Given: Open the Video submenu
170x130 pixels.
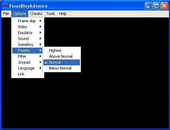Looking at the screenshot, I should (x=28, y=27).
